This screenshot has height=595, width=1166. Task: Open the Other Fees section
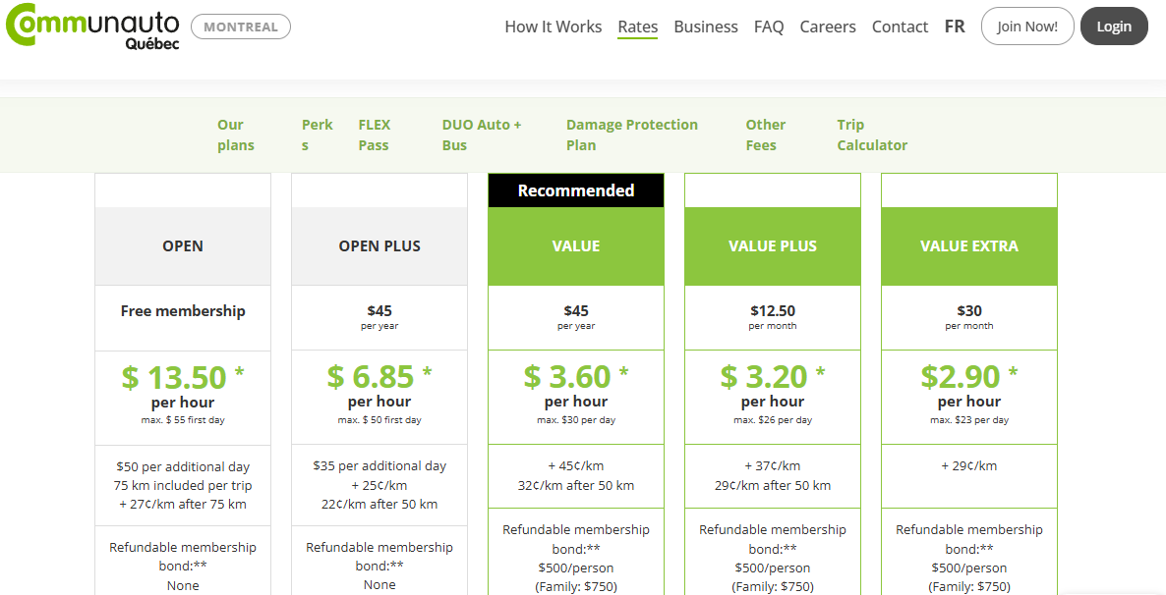tap(766, 135)
